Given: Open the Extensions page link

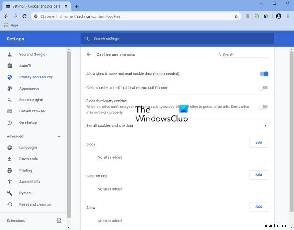Looking at the screenshot, I should (16, 221).
